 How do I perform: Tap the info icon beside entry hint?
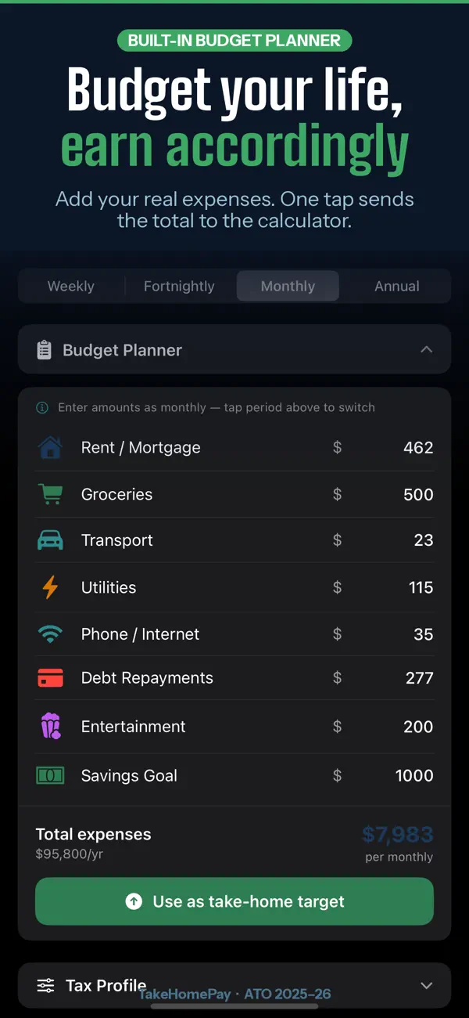point(42,408)
